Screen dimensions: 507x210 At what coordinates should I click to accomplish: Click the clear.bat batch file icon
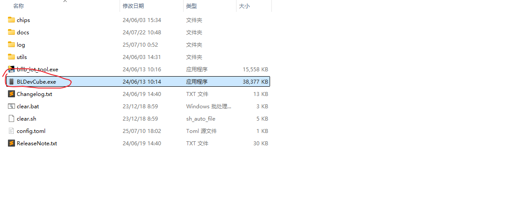(11, 106)
